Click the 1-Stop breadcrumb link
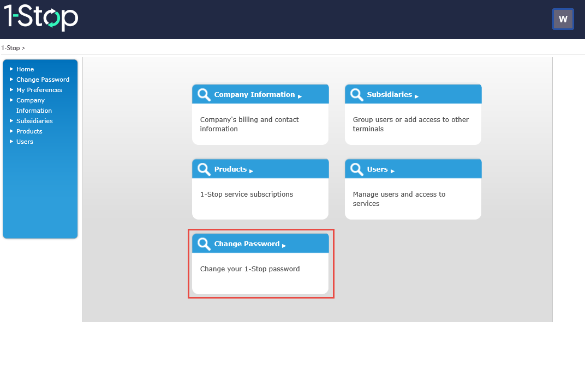The width and height of the screenshot is (585, 365). pos(10,48)
